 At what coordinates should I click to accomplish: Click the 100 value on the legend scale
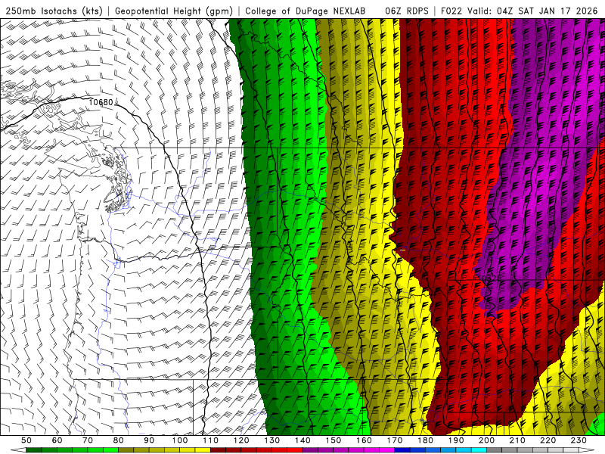tap(180, 440)
